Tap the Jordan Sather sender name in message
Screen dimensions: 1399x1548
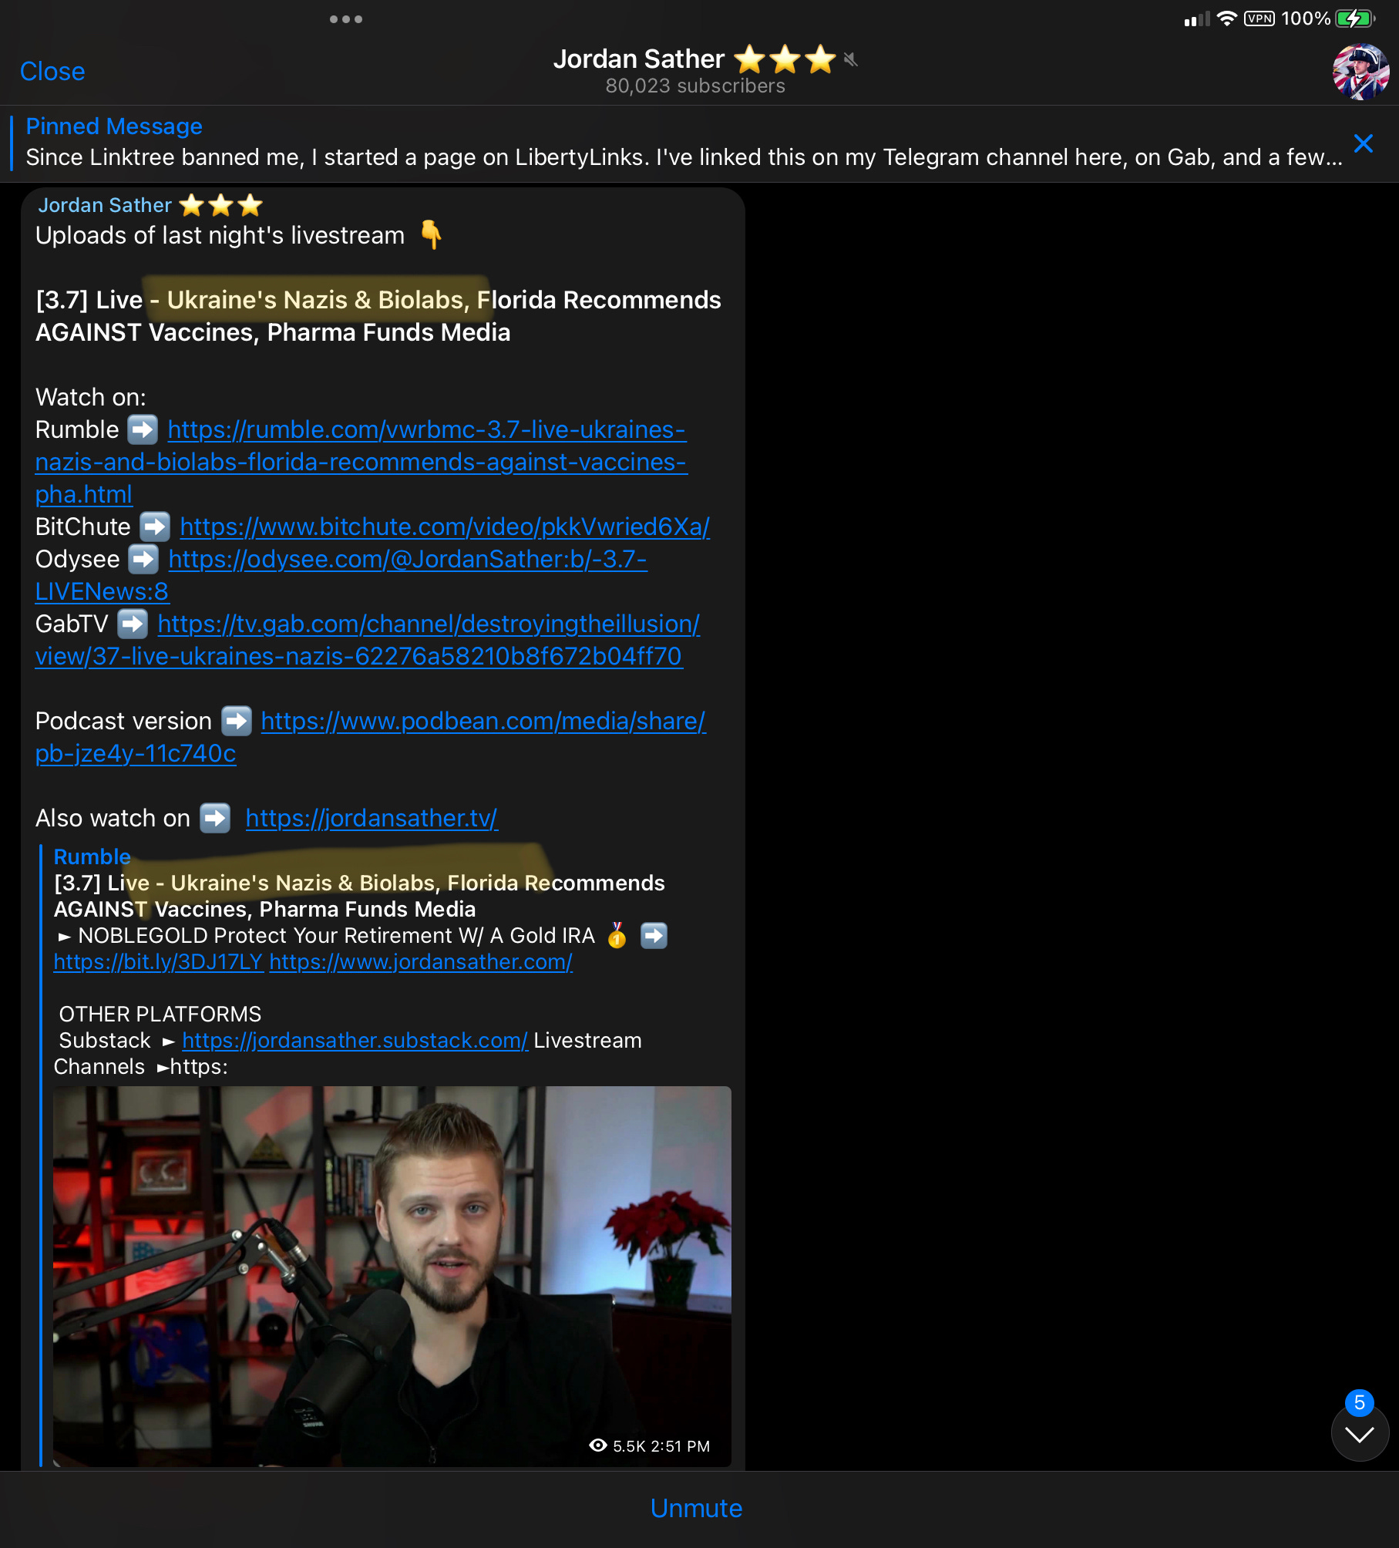click(x=105, y=205)
